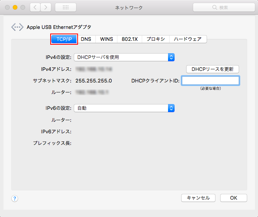Screen dimensions: 258x217
Task: Click the キャンセル button
Action: coord(198,198)
